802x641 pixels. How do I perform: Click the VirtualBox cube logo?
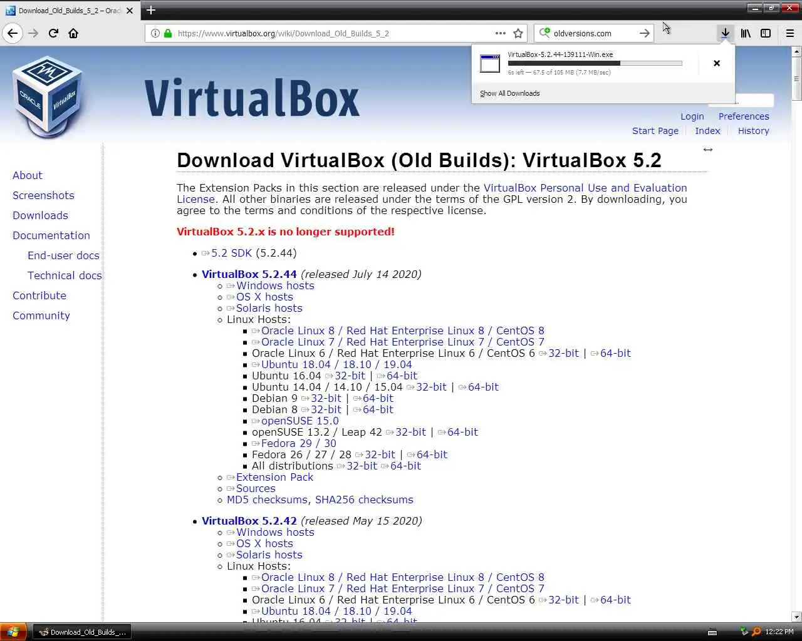(48, 97)
